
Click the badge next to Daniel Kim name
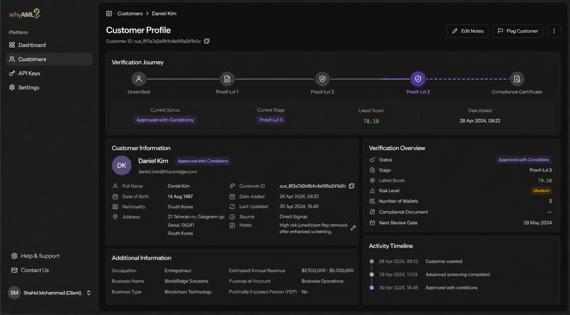point(203,161)
